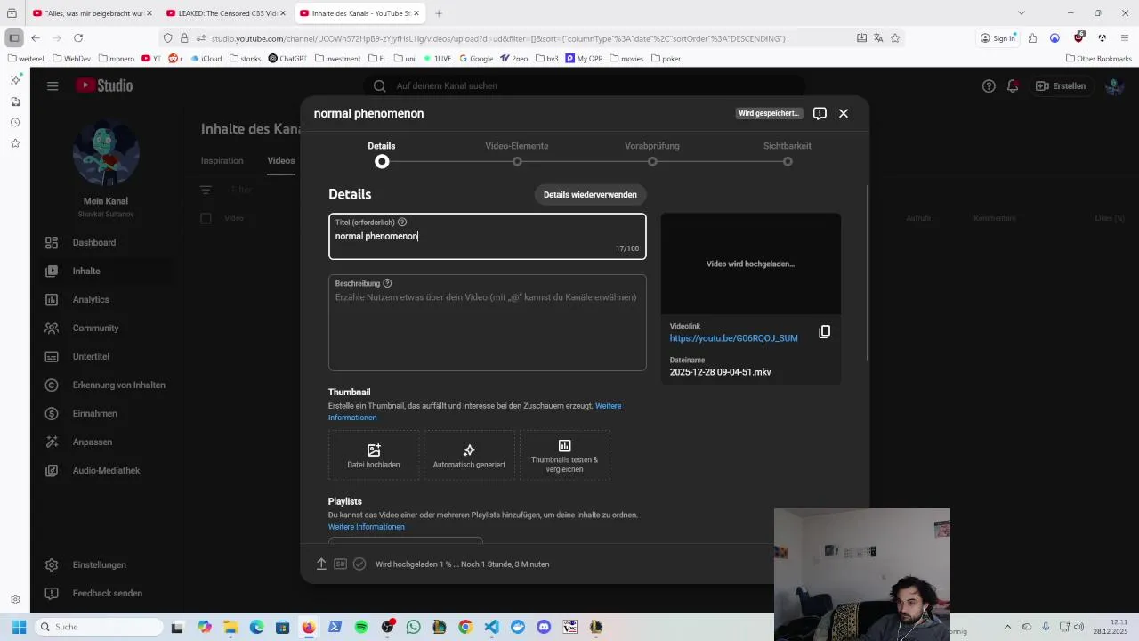Open WhatsApp from the taskbar
Screen dimensions: 1139x641
point(413,627)
